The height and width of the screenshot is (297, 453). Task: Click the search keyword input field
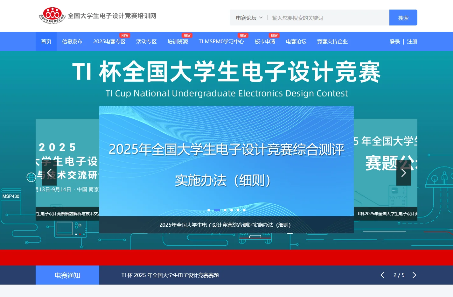tap(329, 18)
